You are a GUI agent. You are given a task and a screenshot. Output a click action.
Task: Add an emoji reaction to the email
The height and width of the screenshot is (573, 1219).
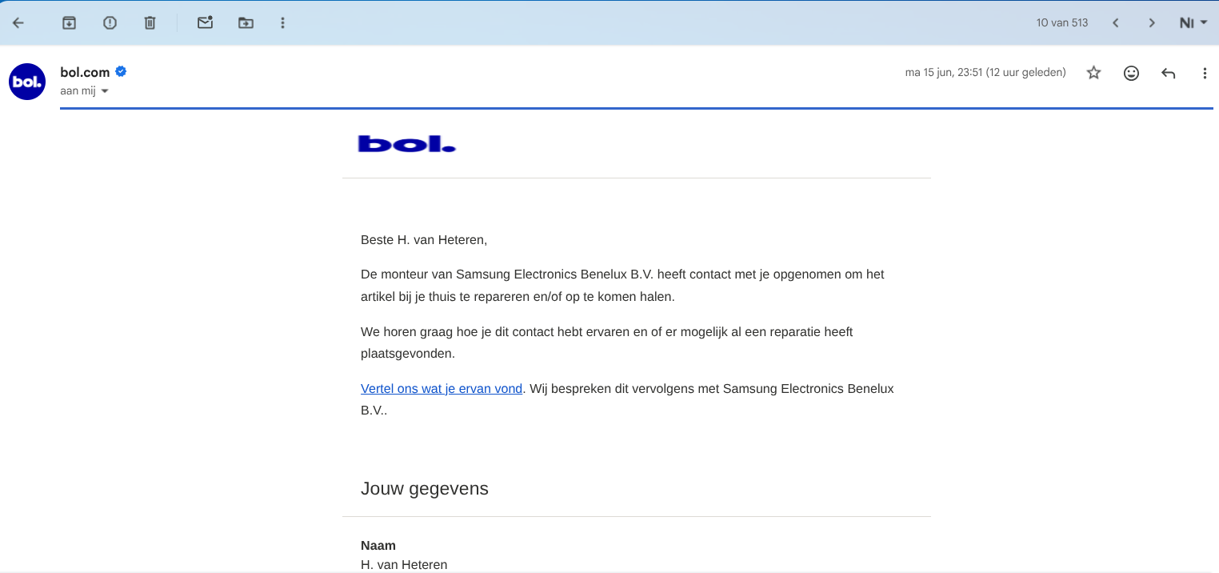tap(1131, 73)
